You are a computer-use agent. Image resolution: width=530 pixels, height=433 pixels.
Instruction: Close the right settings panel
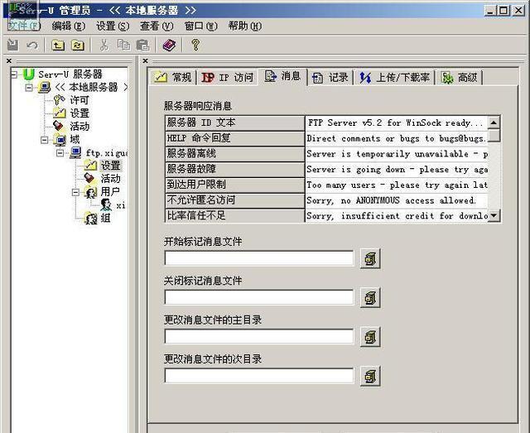tap(146, 60)
